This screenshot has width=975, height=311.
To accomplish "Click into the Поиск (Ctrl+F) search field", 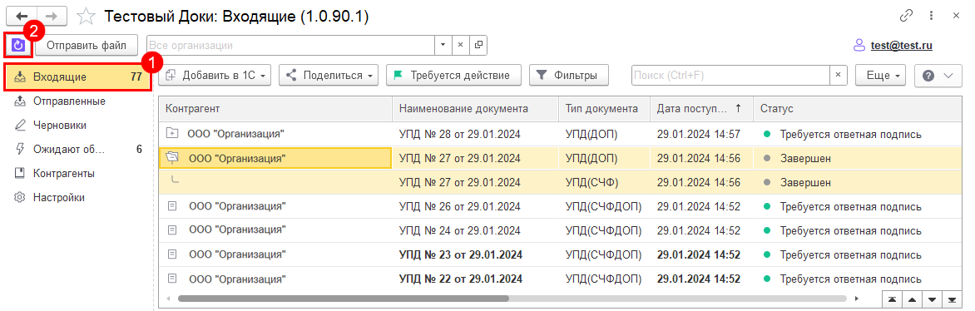I will point(730,76).
